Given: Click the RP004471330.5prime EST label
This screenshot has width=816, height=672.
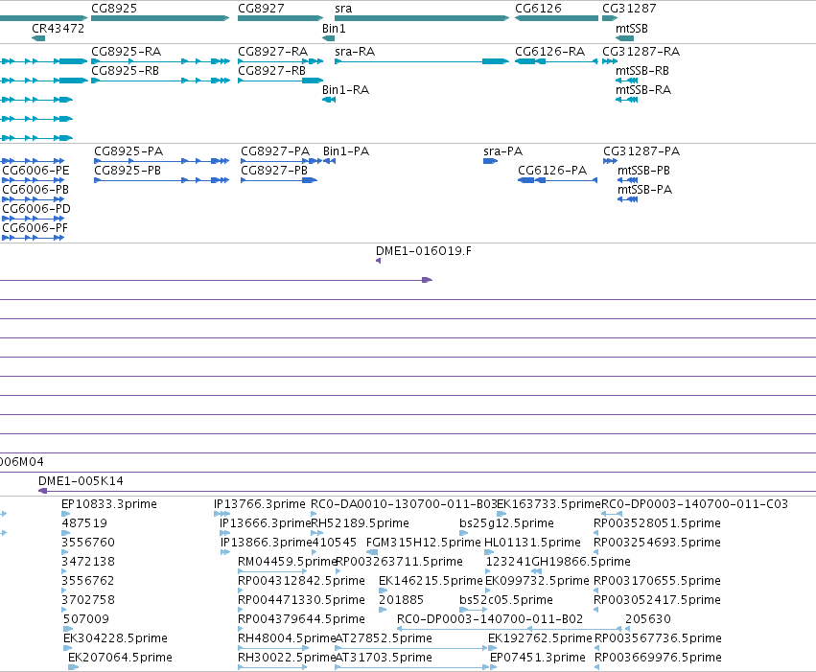Looking at the screenshot, I should [x=301, y=600].
